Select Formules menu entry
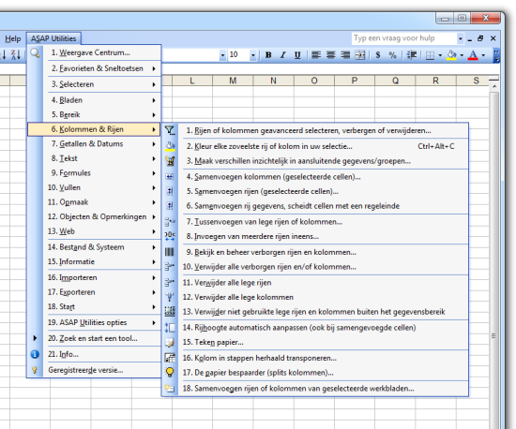Screen dimensions: 516x429 [x=95, y=173]
